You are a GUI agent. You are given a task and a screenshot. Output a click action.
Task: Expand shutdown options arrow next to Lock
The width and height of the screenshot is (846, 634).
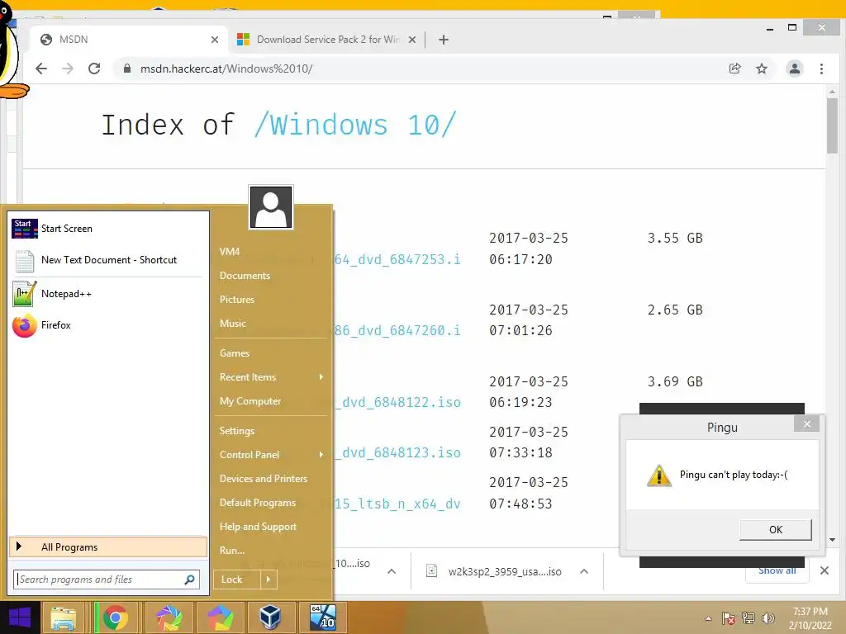point(269,580)
